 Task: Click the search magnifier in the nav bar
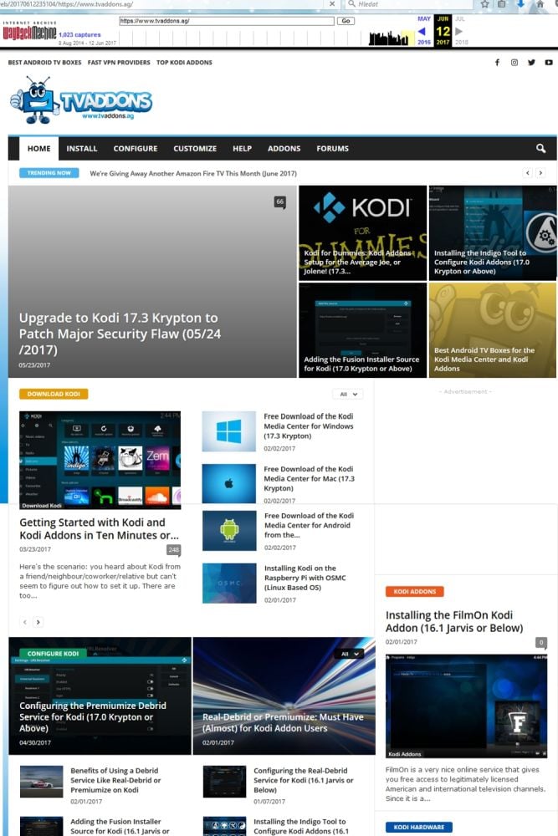[541, 148]
